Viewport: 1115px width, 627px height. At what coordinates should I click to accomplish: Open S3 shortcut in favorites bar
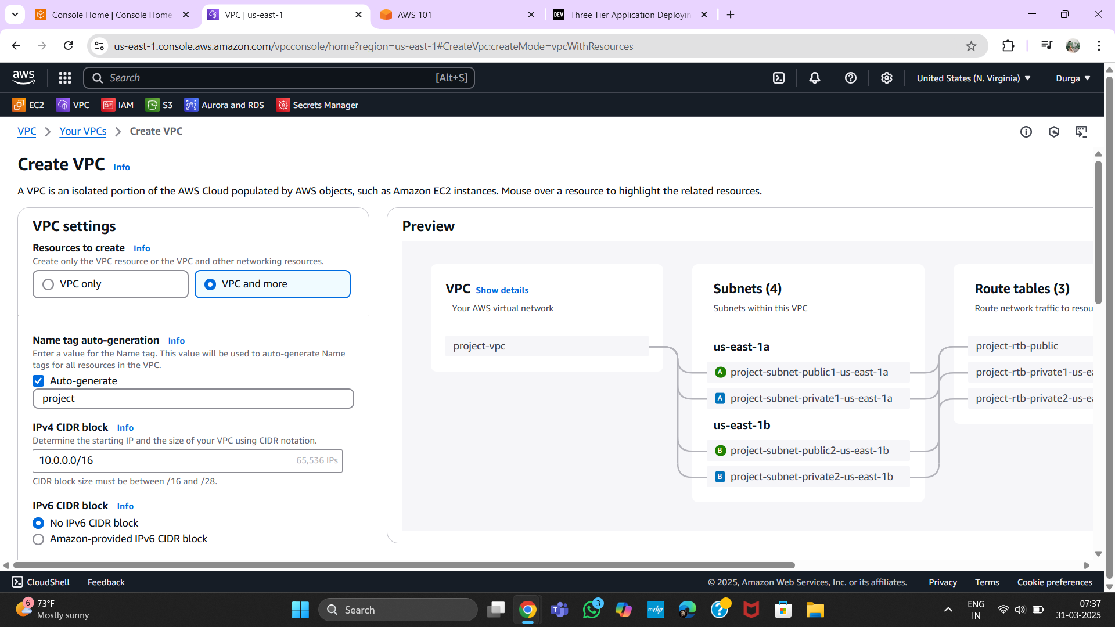[159, 105]
